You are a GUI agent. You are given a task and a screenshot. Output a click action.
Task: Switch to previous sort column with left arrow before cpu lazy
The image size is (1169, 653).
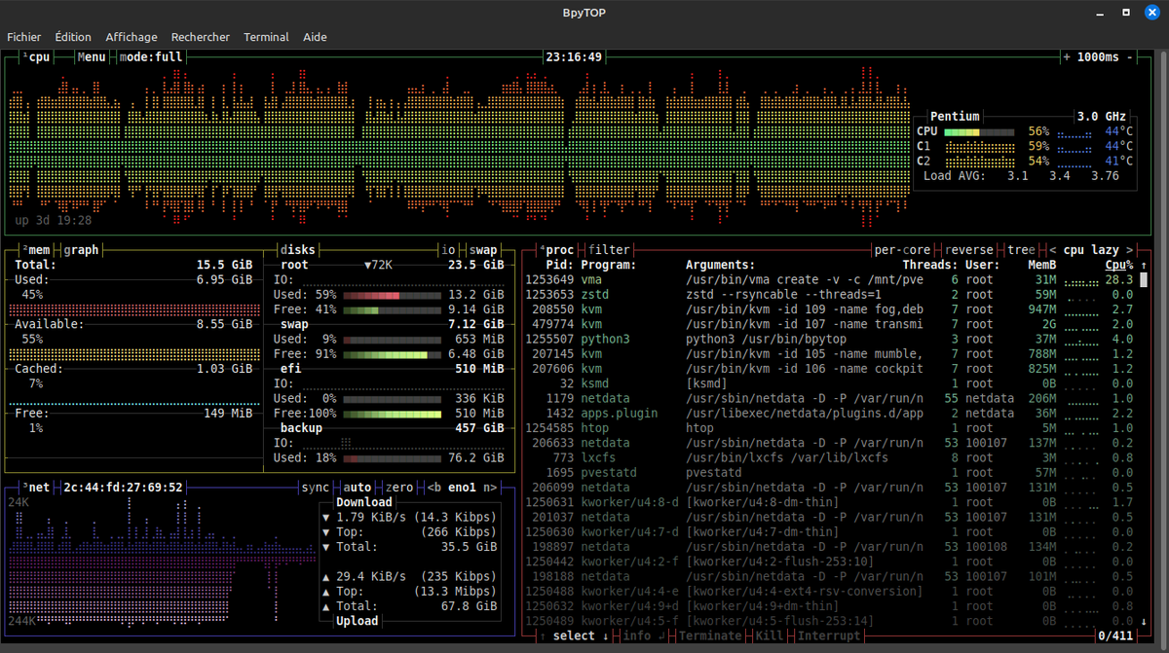pos(1052,250)
